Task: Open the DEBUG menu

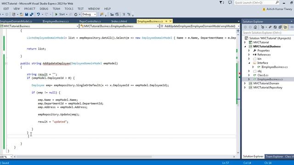Action: point(44,9)
